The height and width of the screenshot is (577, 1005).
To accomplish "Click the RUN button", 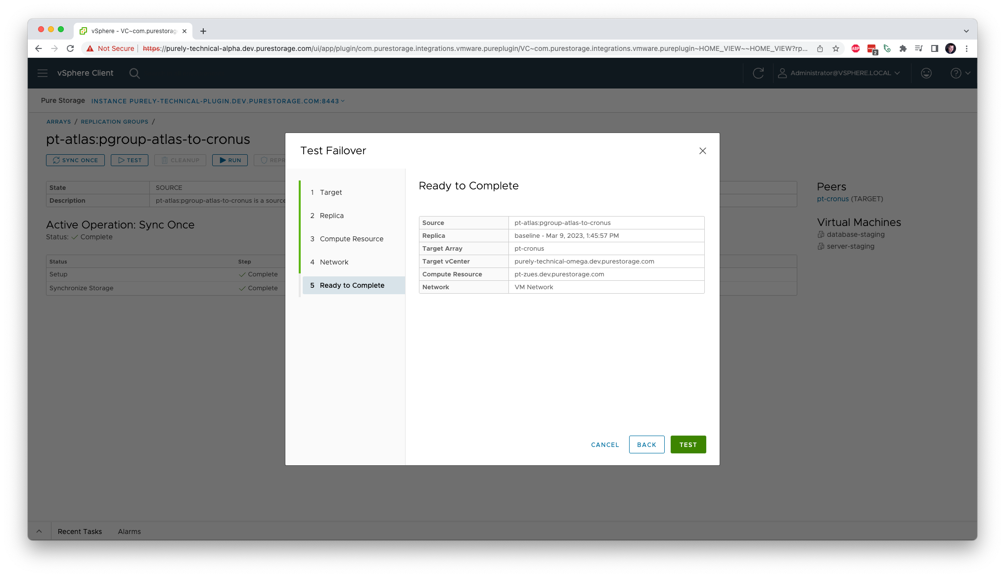I will coord(230,160).
